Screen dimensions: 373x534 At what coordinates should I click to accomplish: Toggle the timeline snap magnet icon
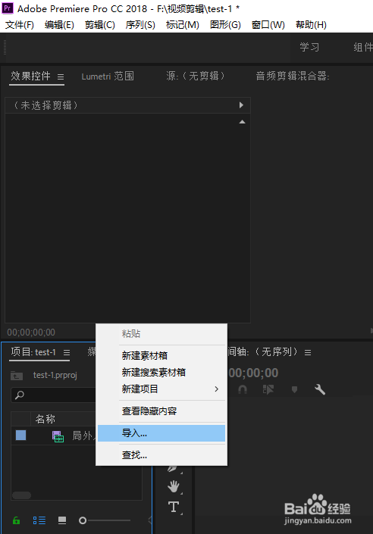(x=243, y=389)
